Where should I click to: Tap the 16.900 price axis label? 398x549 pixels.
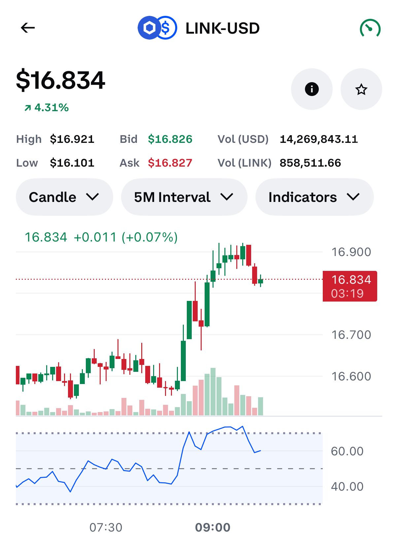pyautogui.click(x=351, y=252)
